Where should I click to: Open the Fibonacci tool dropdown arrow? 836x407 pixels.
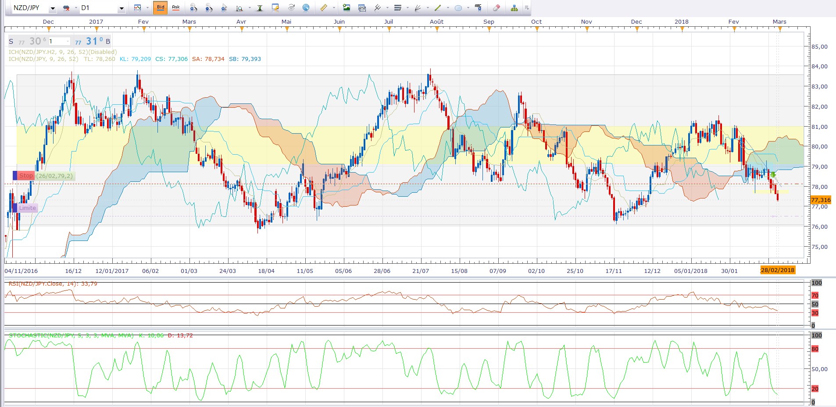coord(407,8)
